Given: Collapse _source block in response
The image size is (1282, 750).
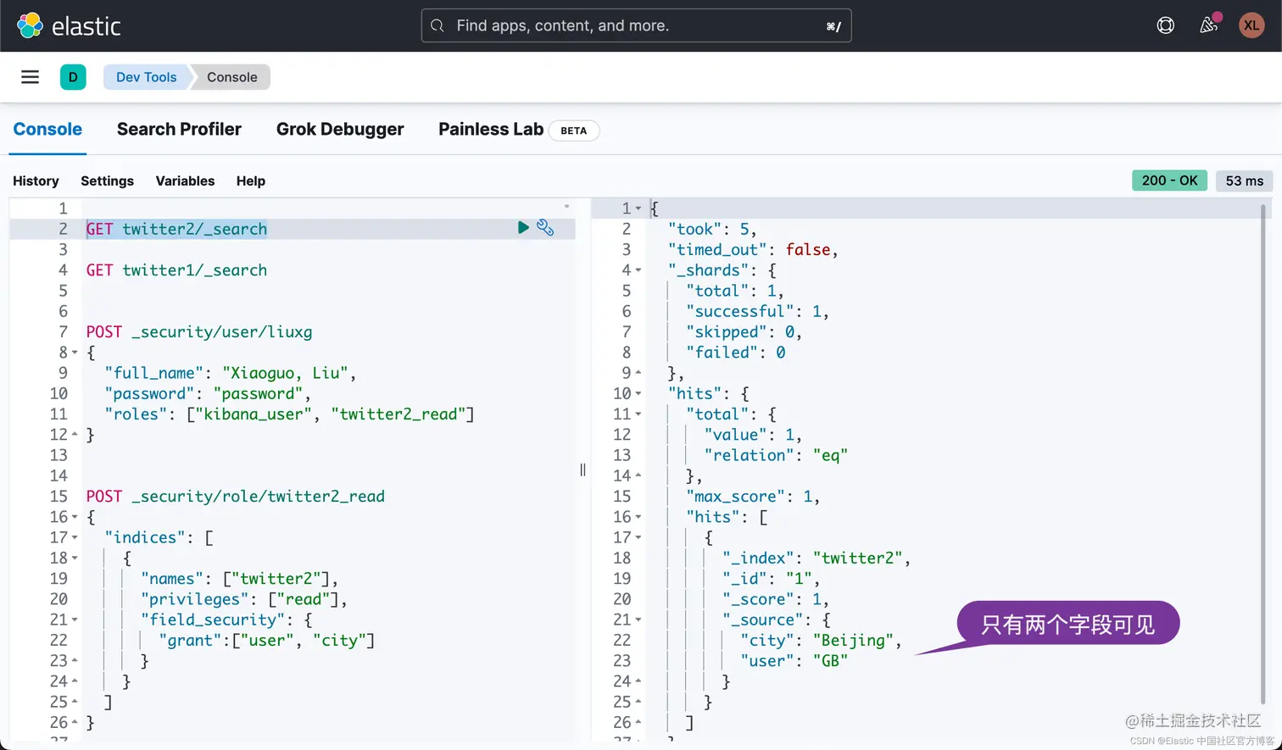Looking at the screenshot, I should (638, 620).
